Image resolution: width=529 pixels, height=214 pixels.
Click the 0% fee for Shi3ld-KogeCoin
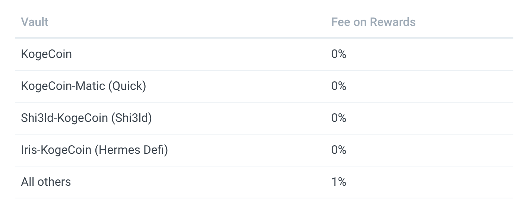click(x=339, y=118)
